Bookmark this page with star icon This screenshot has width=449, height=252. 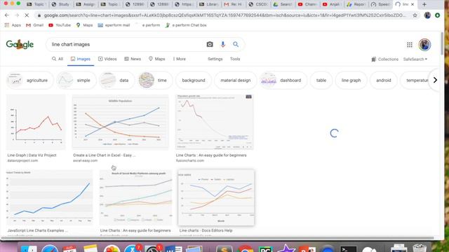[x=415, y=15]
